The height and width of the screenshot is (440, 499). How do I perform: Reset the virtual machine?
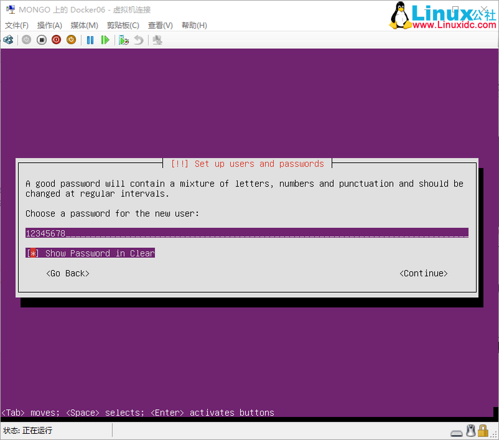tap(106, 40)
